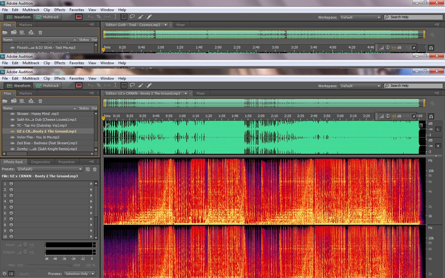Open Effects menu in front window
The height and width of the screenshot is (278, 445).
[x=60, y=78]
